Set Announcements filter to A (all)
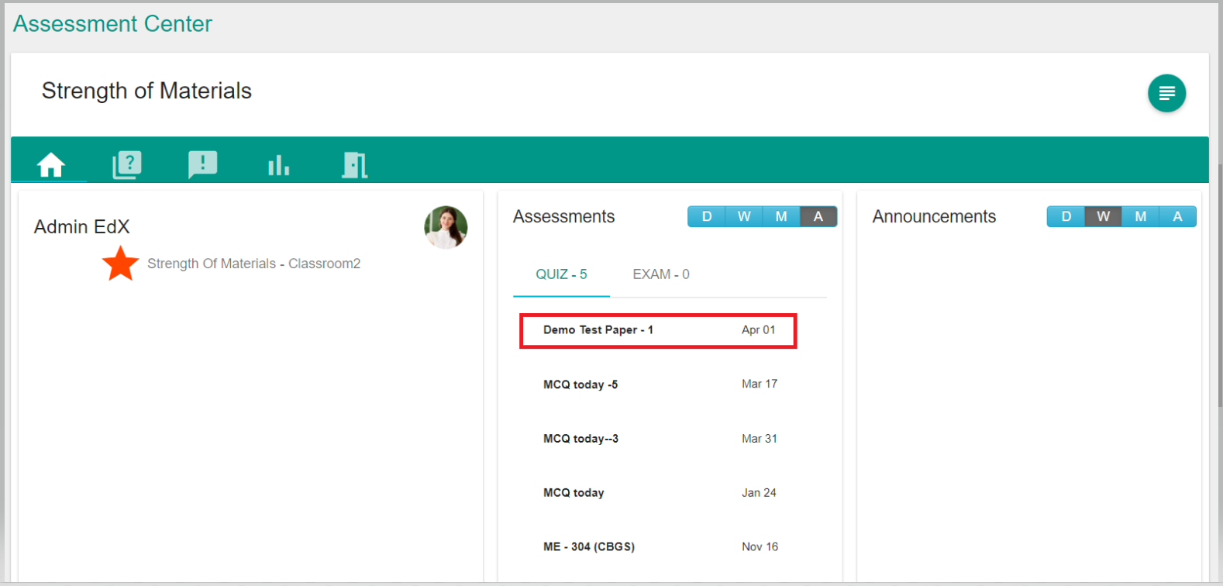1223x586 pixels. [x=1177, y=217]
